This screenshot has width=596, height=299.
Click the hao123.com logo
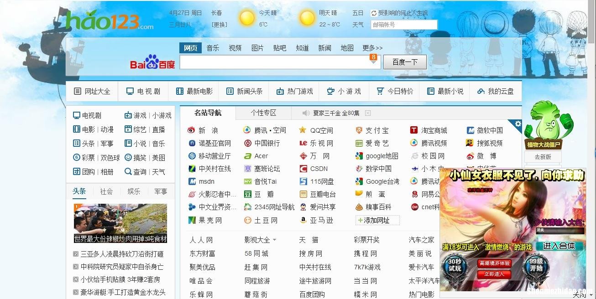(110, 20)
